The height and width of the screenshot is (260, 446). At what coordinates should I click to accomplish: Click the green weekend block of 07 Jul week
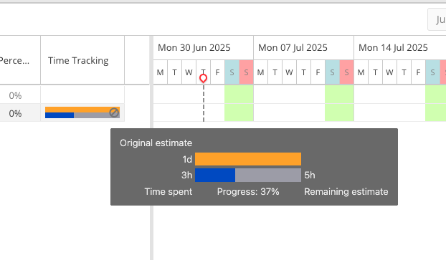[339, 103]
